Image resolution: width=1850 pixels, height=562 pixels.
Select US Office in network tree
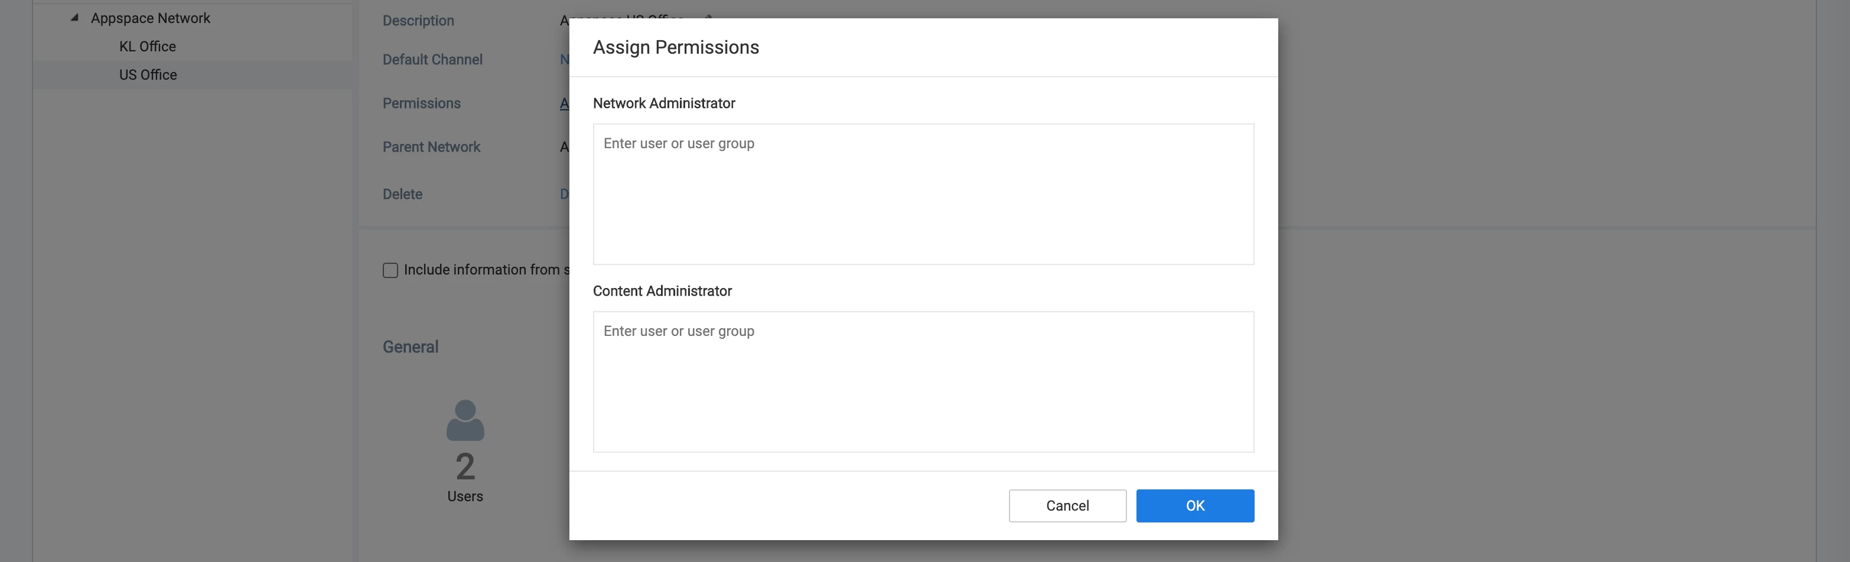tap(148, 74)
